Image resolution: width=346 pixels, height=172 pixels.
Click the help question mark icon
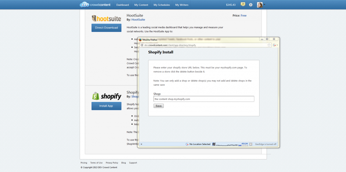251,5
